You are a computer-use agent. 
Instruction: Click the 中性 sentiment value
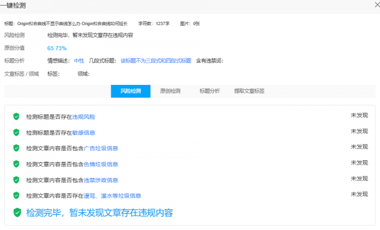click(79, 61)
